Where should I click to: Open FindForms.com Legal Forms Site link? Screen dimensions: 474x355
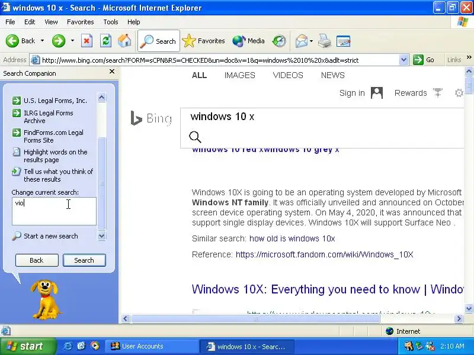point(53,137)
